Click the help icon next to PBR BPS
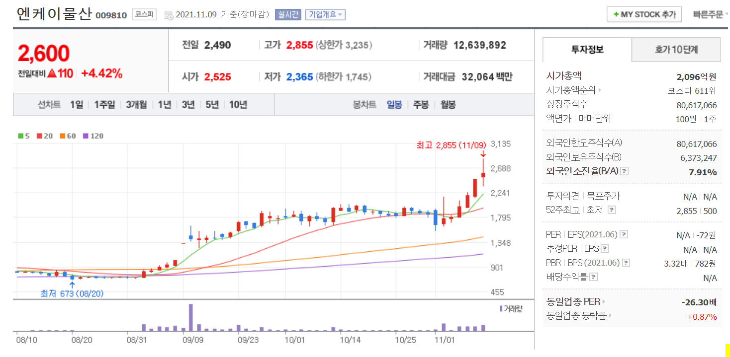This screenshot has width=730, height=357. pyautogui.click(x=626, y=263)
